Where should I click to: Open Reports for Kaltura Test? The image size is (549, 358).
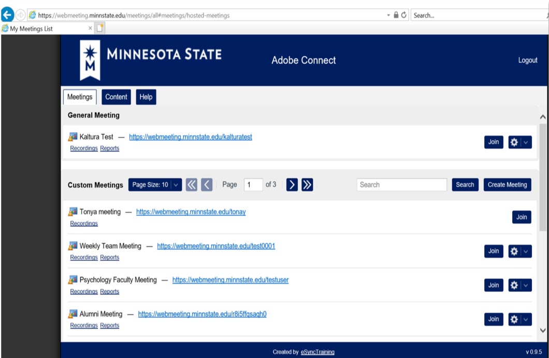click(x=110, y=148)
